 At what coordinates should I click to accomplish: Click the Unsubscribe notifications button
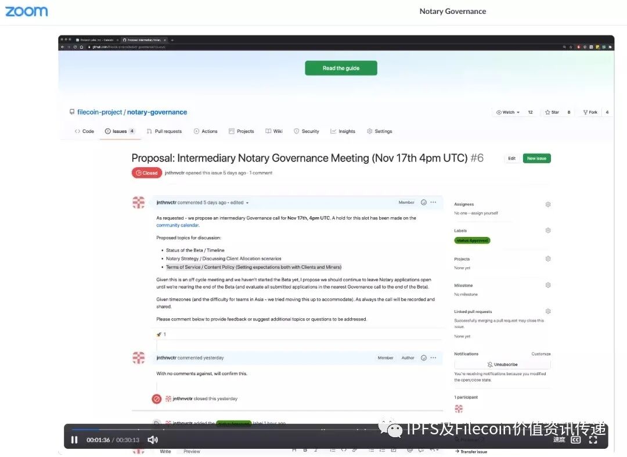coord(502,364)
